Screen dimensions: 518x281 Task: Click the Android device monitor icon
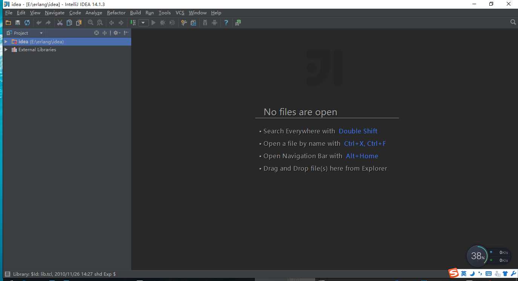[x=215, y=23]
